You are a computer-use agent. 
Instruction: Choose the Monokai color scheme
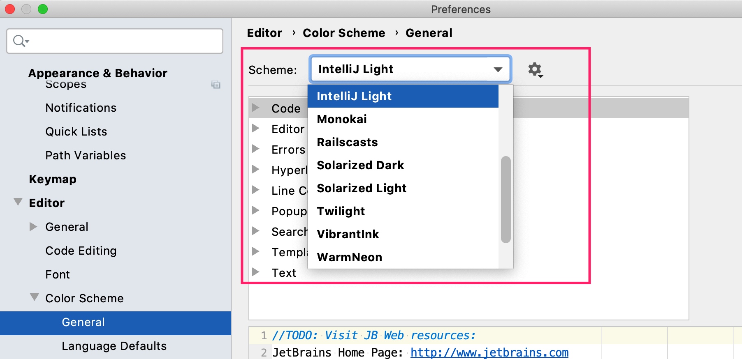click(403, 119)
